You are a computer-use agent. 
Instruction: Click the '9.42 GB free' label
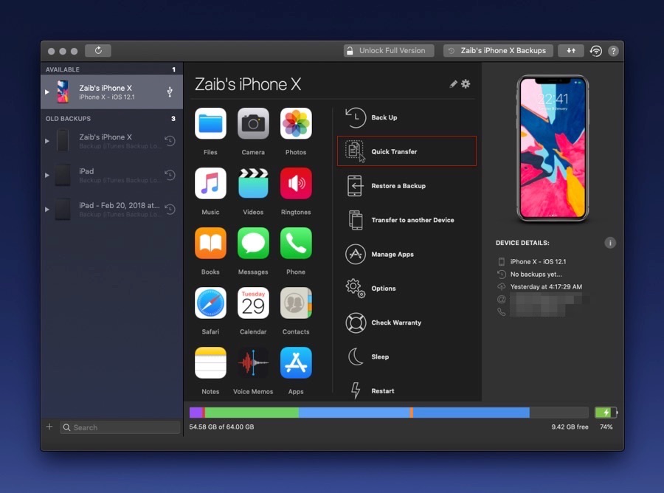(570, 427)
